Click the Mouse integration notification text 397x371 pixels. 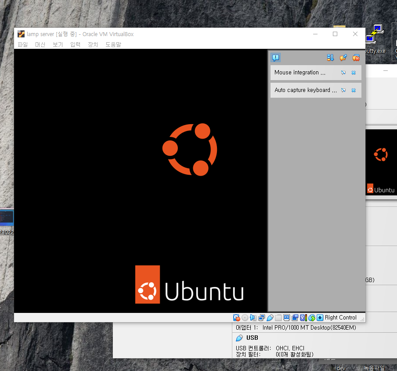click(x=300, y=73)
